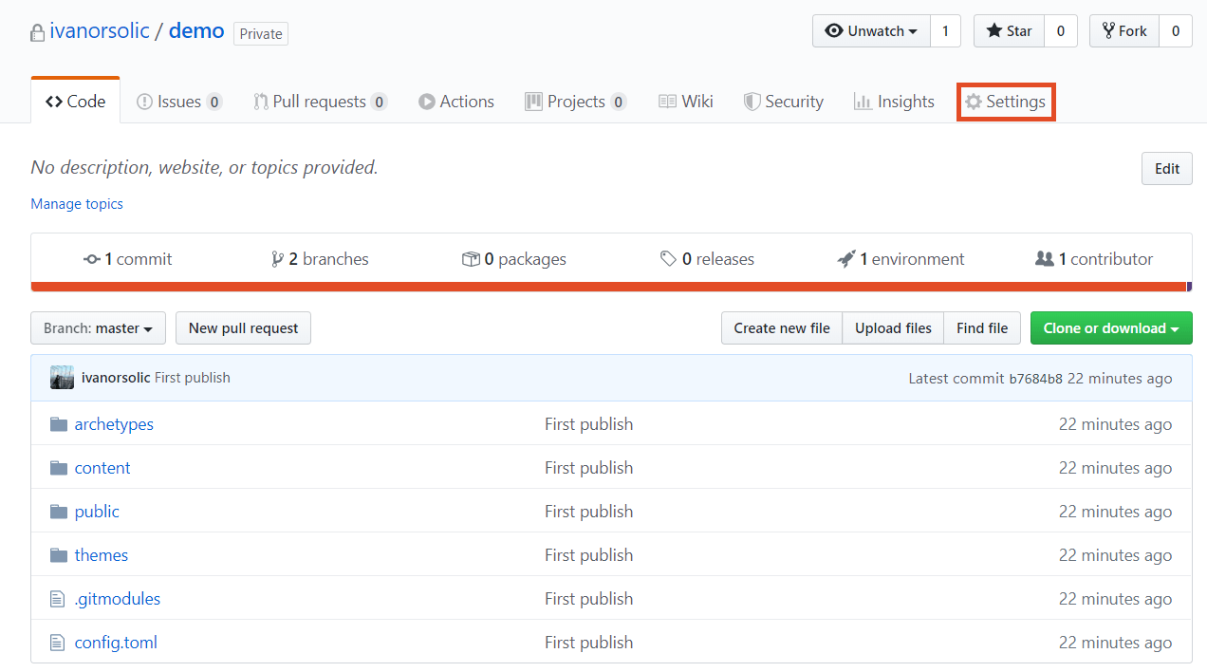Open the Clone or download dropdown
The height and width of the screenshot is (672, 1207).
coord(1110,328)
